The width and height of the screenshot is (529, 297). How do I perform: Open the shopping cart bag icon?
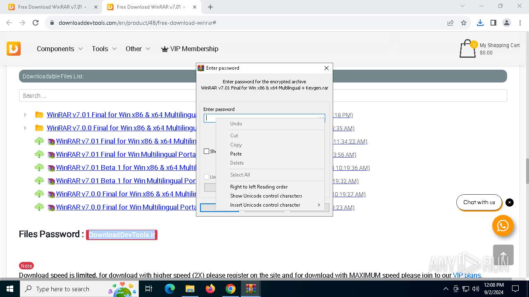tap(467, 49)
